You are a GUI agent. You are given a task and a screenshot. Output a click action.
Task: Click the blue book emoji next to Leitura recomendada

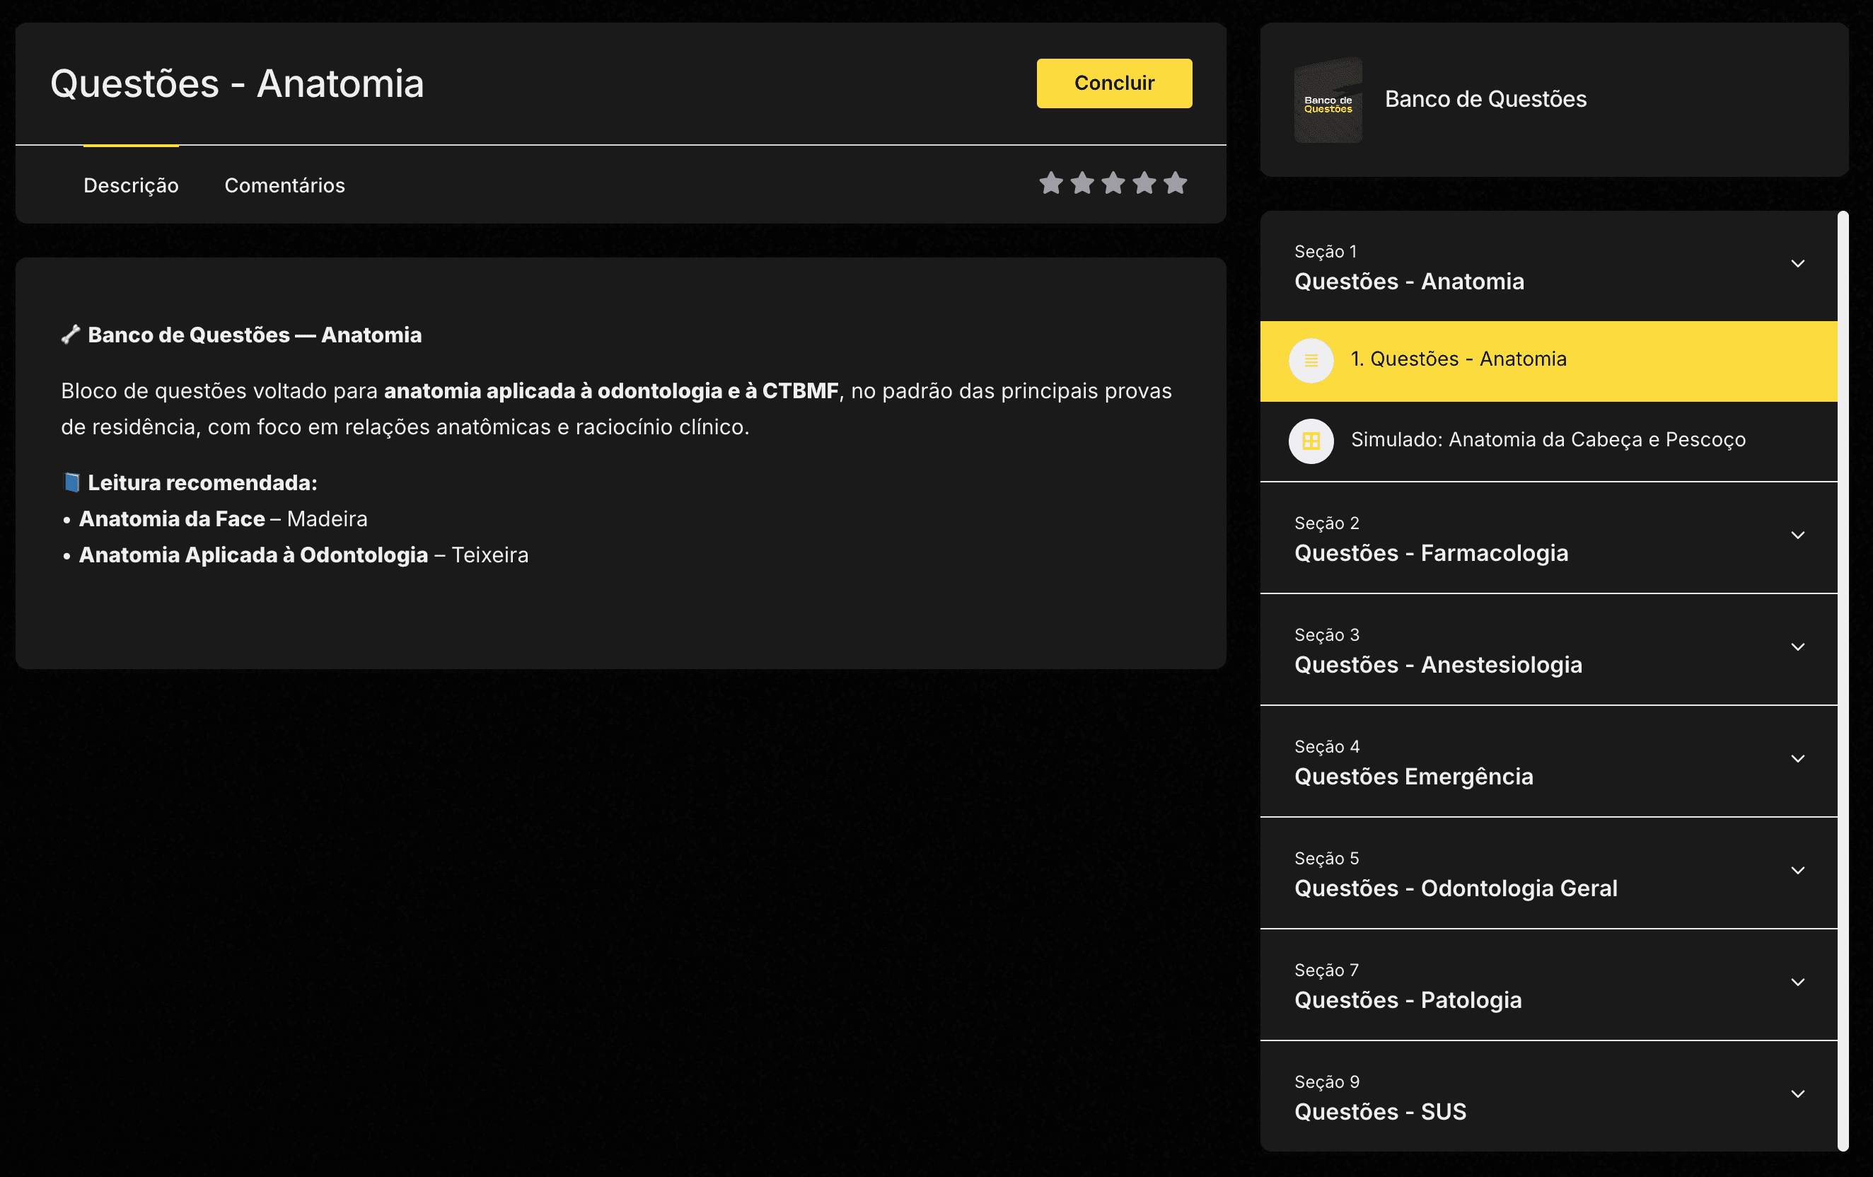tap(71, 482)
